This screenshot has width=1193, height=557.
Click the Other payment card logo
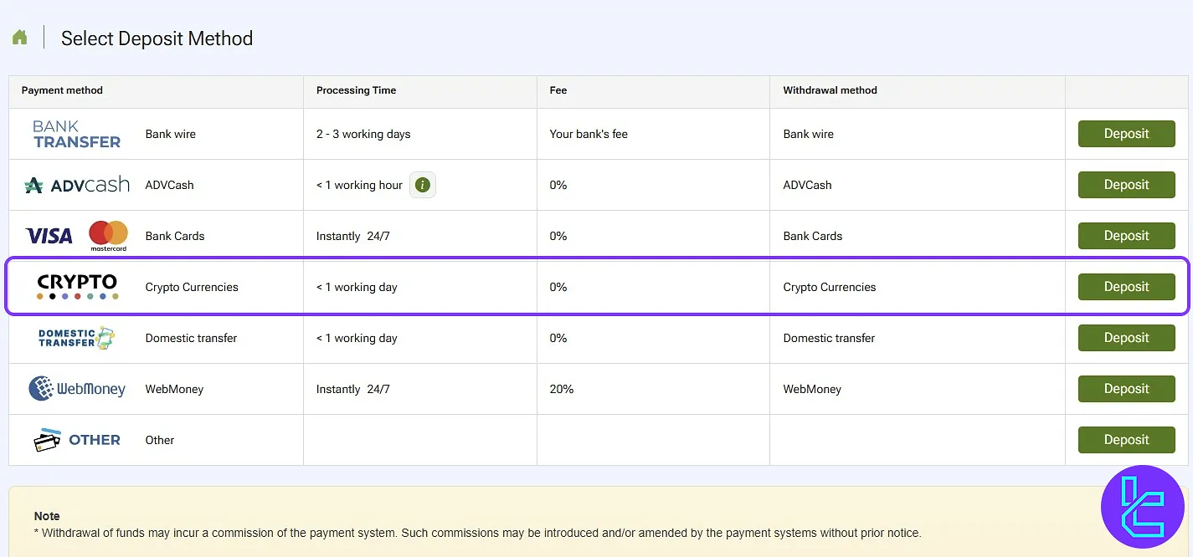pyautogui.click(x=77, y=440)
